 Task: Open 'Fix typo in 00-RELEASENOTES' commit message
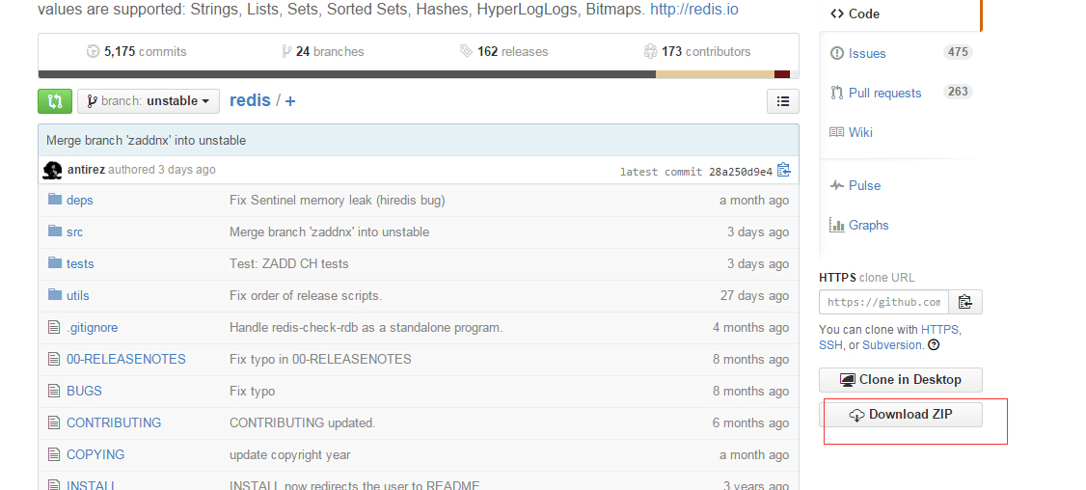coord(320,360)
